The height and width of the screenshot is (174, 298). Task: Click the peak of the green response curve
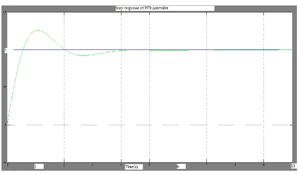(38, 30)
